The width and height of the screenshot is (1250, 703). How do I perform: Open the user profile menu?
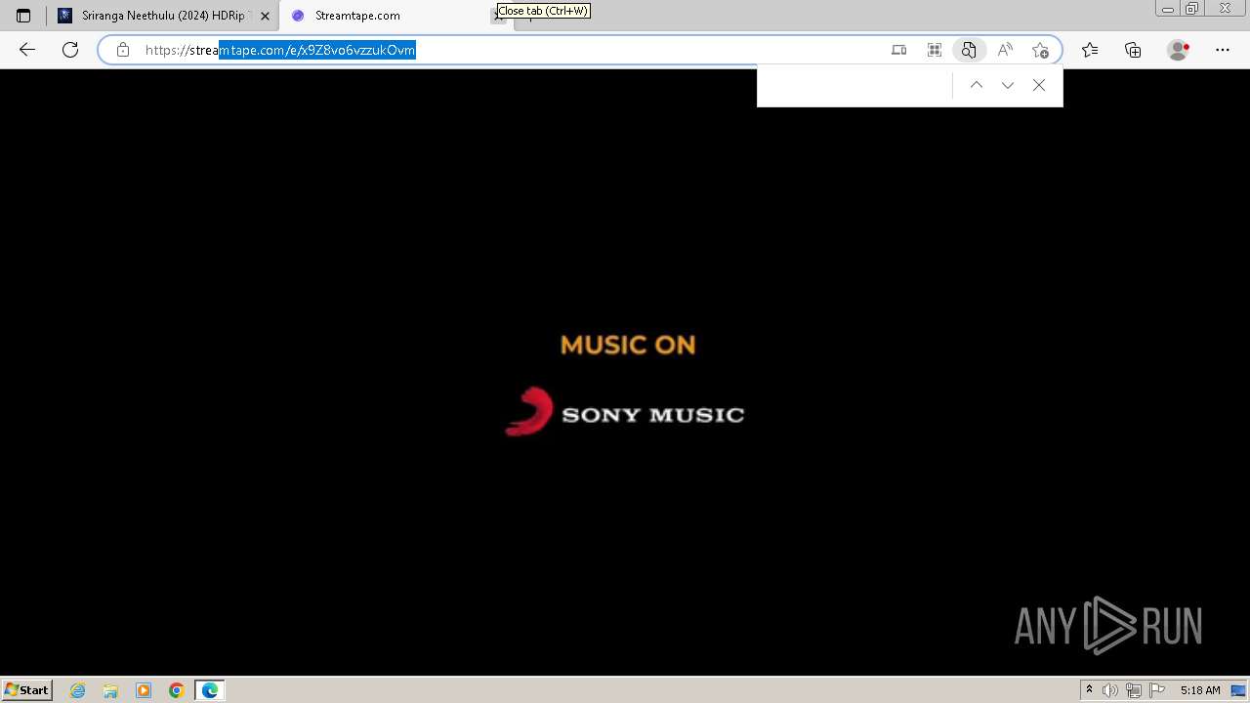tap(1179, 50)
